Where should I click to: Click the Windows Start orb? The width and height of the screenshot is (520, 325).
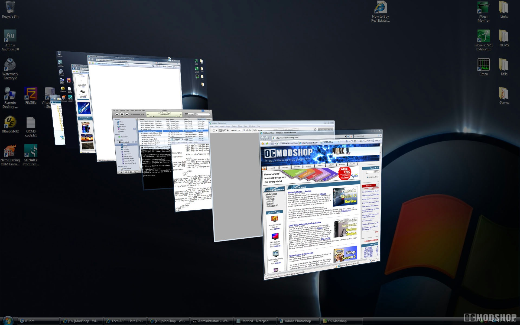pos(8,321)
